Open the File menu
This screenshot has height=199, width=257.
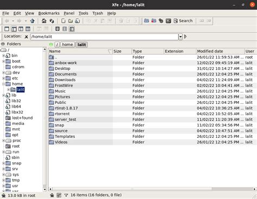(5, 14)
